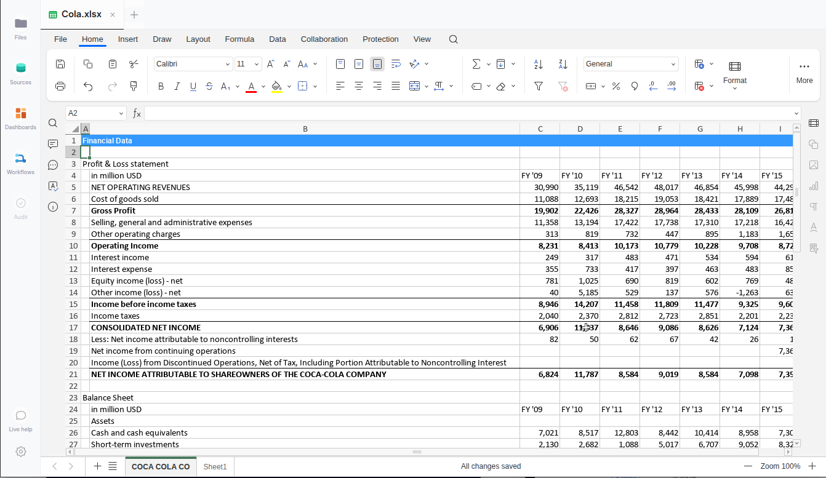Open the chat panel icon
The image size is (826, 478).
pos(53,165)
